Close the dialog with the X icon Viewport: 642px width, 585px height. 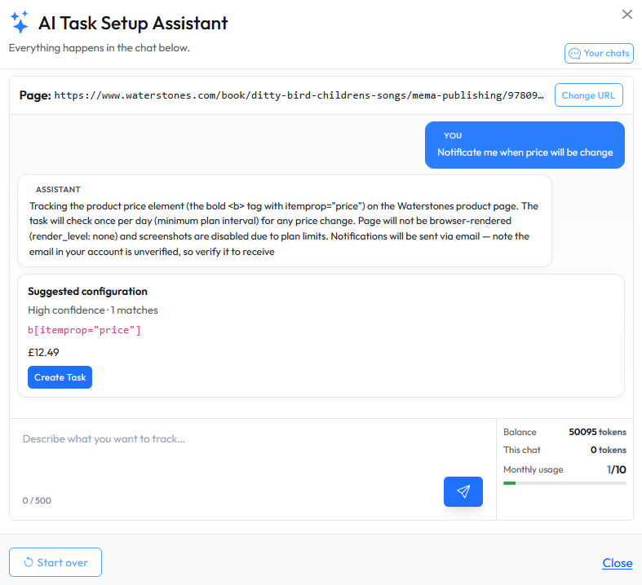[627, 15]
